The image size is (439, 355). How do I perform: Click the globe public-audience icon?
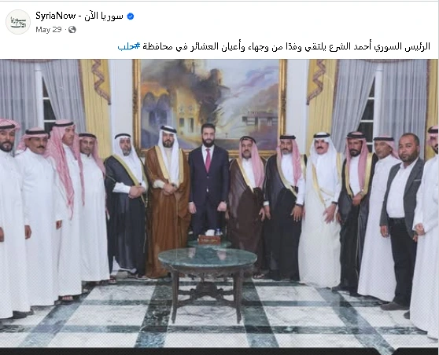(x=72, y=29)
